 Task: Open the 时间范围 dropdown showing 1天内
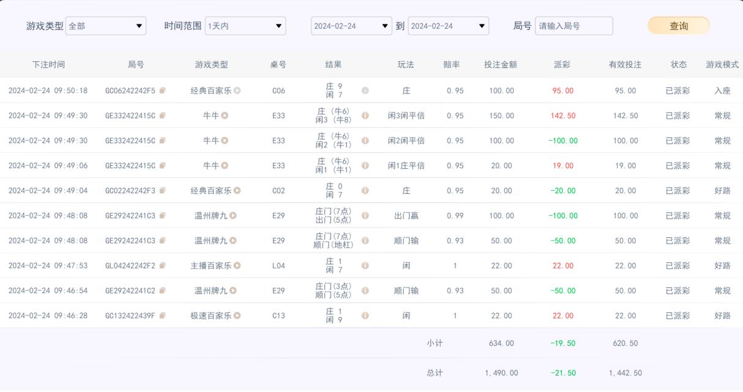[245, 26]
